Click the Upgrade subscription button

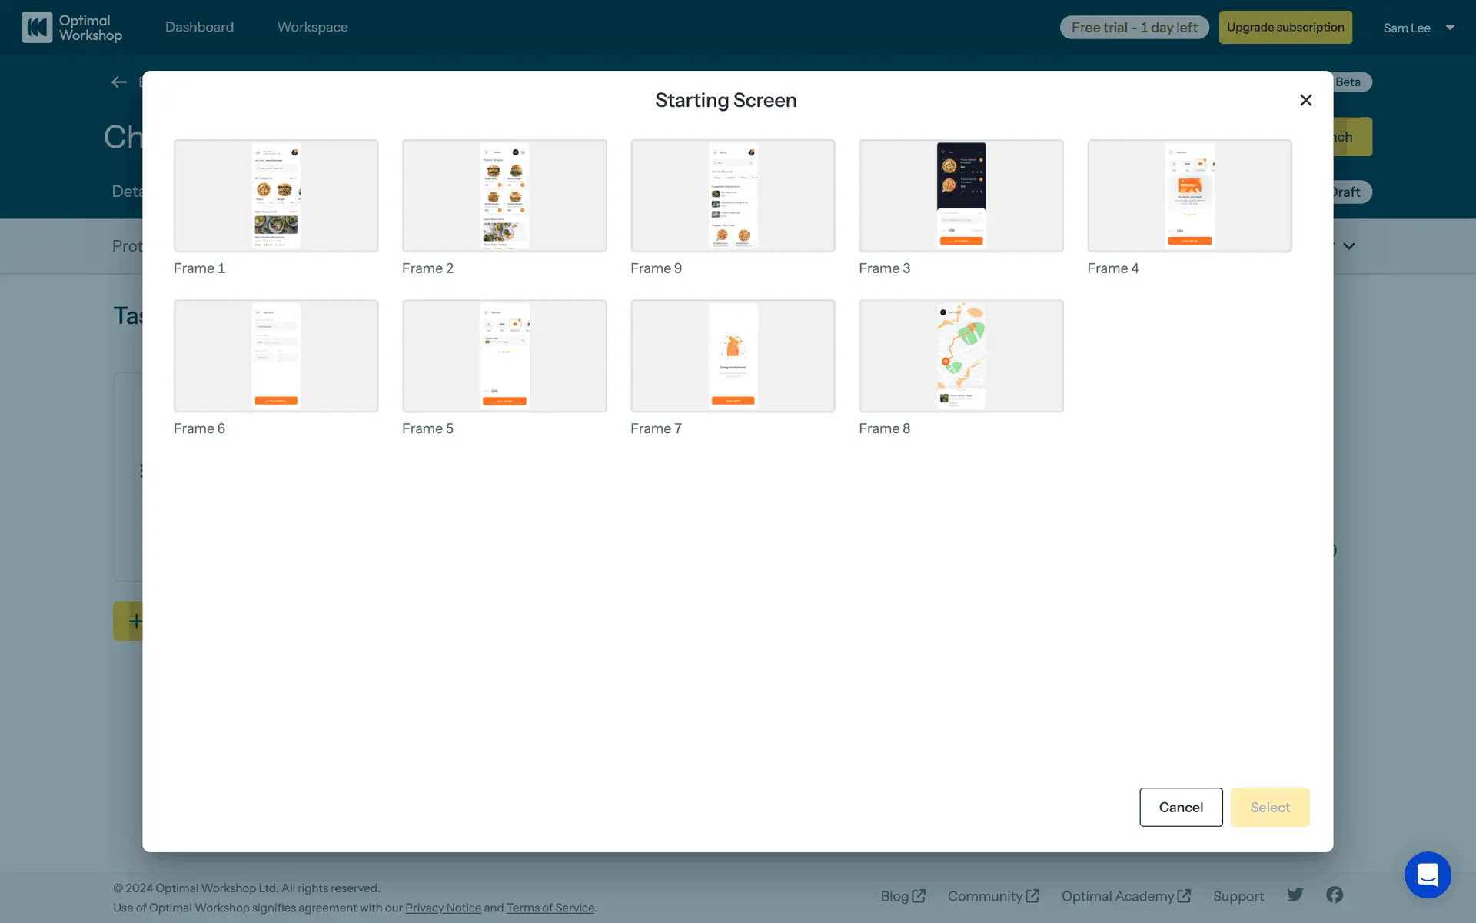[x=1285, y=27]
